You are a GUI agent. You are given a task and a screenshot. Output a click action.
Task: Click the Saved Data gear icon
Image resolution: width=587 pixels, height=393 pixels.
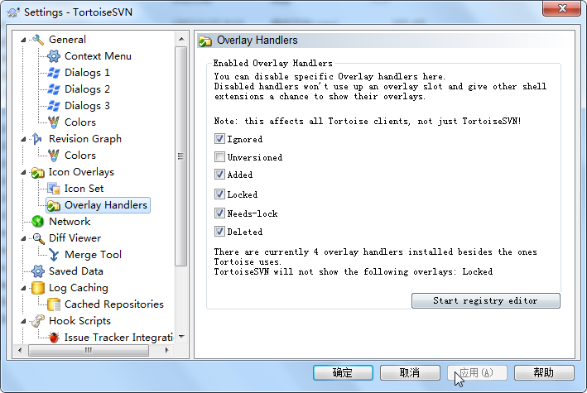coord(38,271)
